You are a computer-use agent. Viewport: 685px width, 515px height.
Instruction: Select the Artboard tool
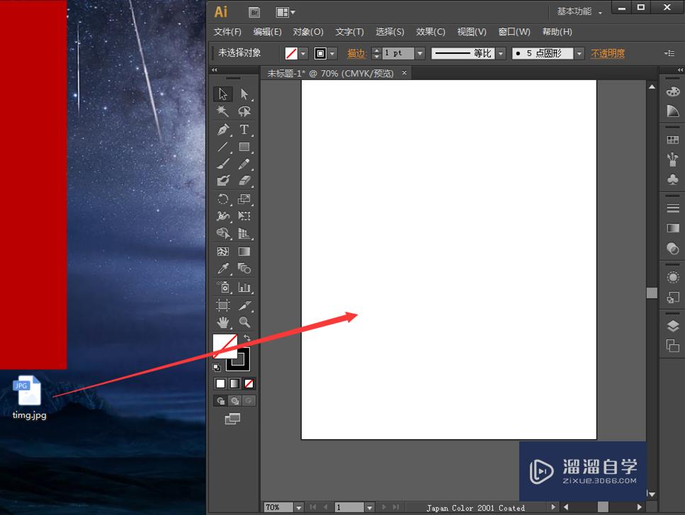223,305
